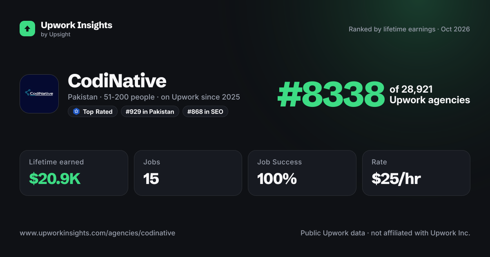Click the Upwork Insights title text
490x257 pixels.
tap(76, 25)
